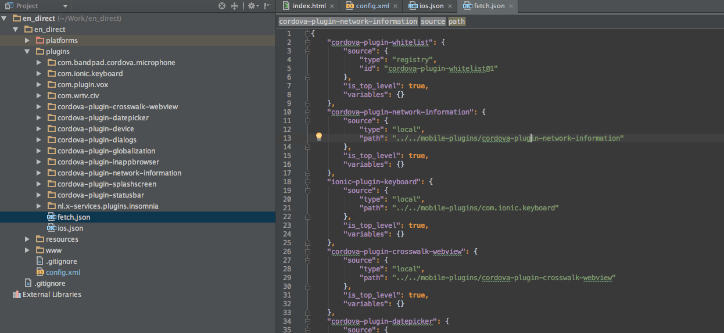Click the crosswalk-webview path string on line 29
Viewport: 724px width, 333px height.
504,278
